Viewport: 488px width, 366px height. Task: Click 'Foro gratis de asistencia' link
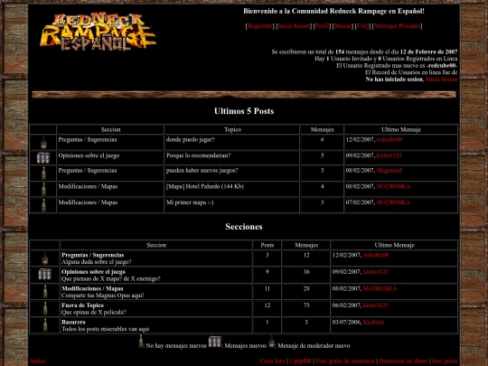point(345,361)
